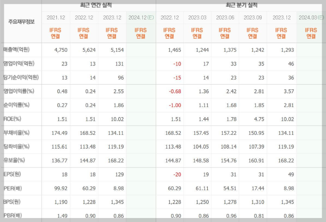Click the quick ratio value 104.05

201,147
